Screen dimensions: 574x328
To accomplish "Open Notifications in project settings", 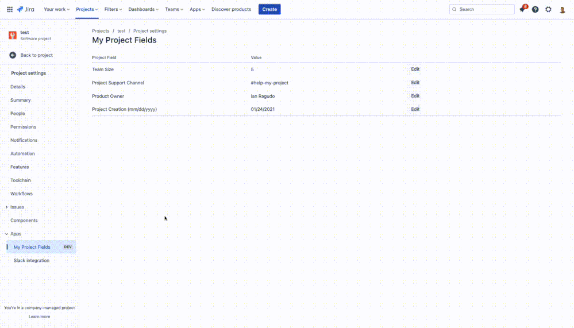I will [x=24, y=140].
